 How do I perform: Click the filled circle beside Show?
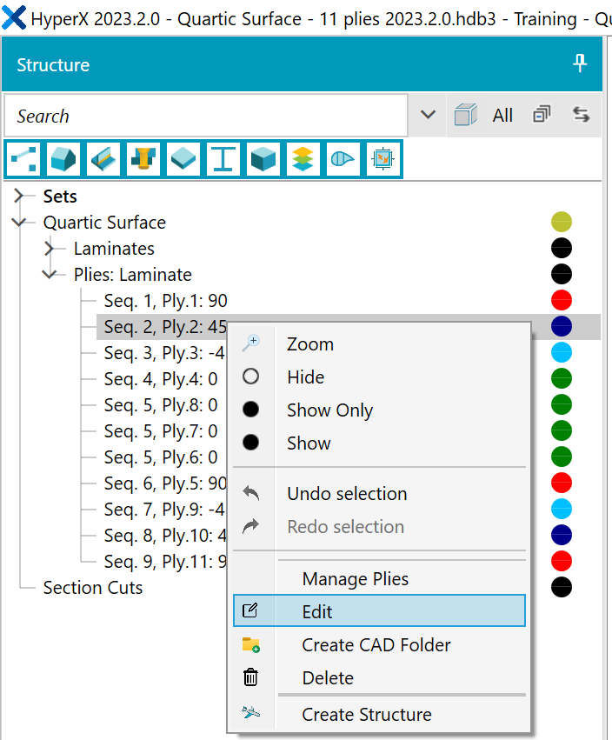250,443
